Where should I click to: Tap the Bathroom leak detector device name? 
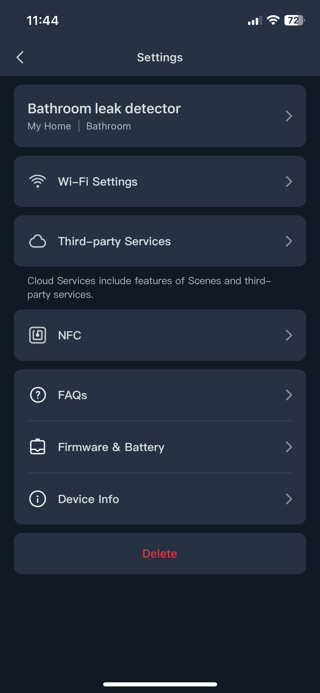pyautogui.click(x=104, y=108)
